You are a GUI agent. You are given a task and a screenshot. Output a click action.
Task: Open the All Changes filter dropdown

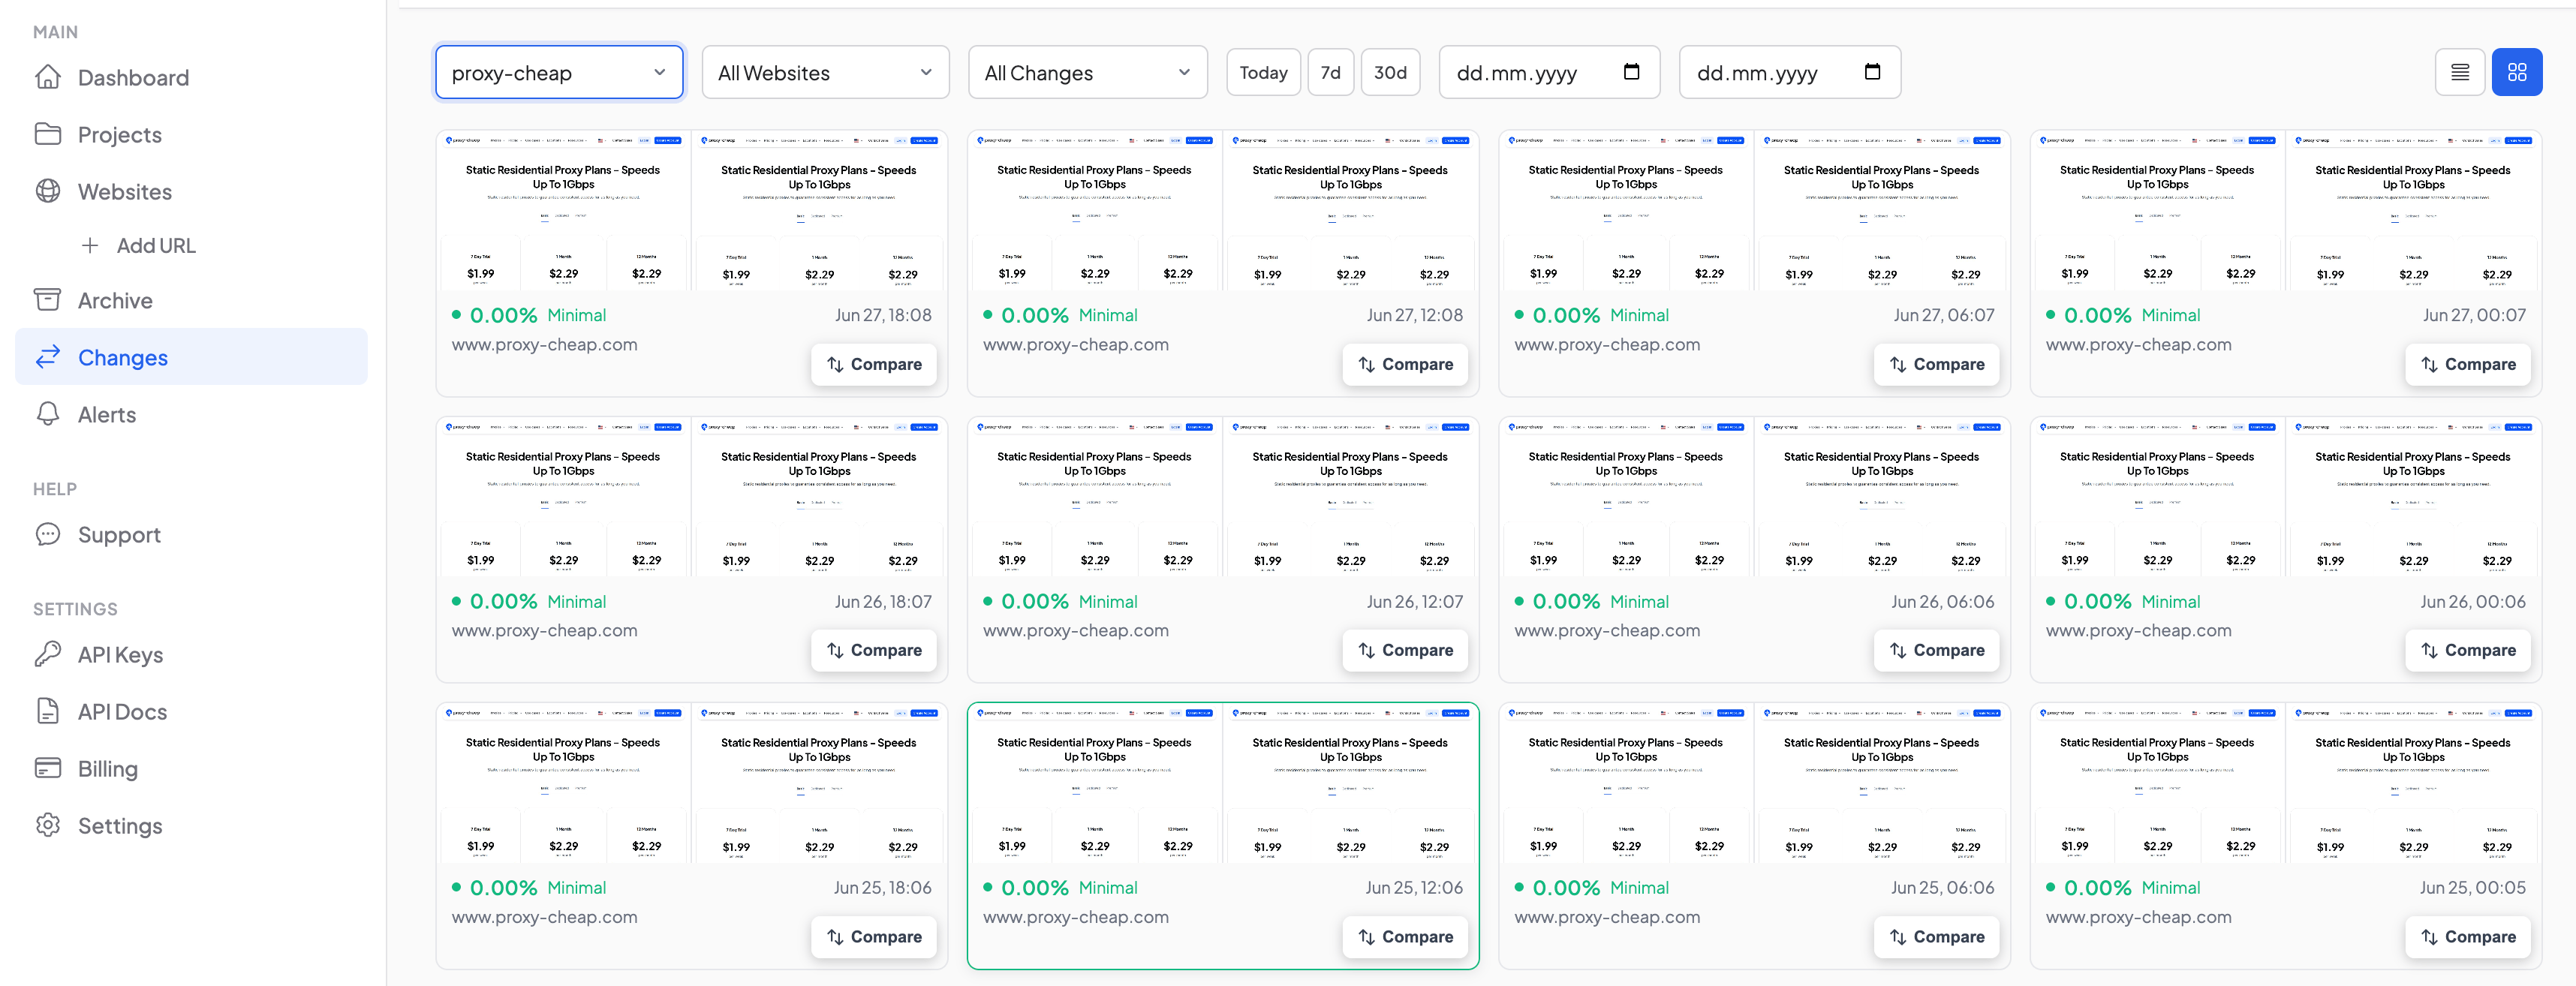coord(1088,72)
